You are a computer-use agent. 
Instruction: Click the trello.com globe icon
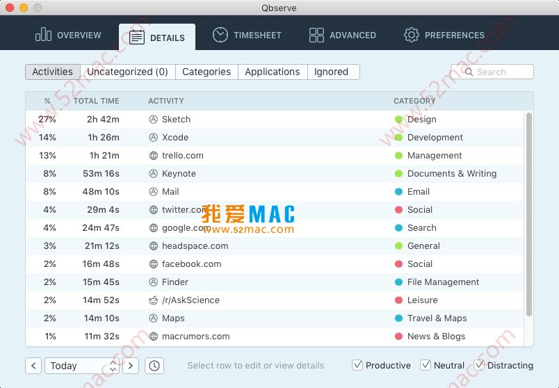[x=153, y=156]
